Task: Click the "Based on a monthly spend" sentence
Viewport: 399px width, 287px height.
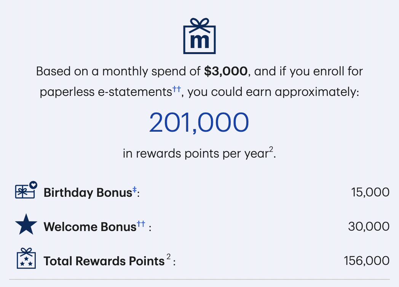Action: pos(118,72)
